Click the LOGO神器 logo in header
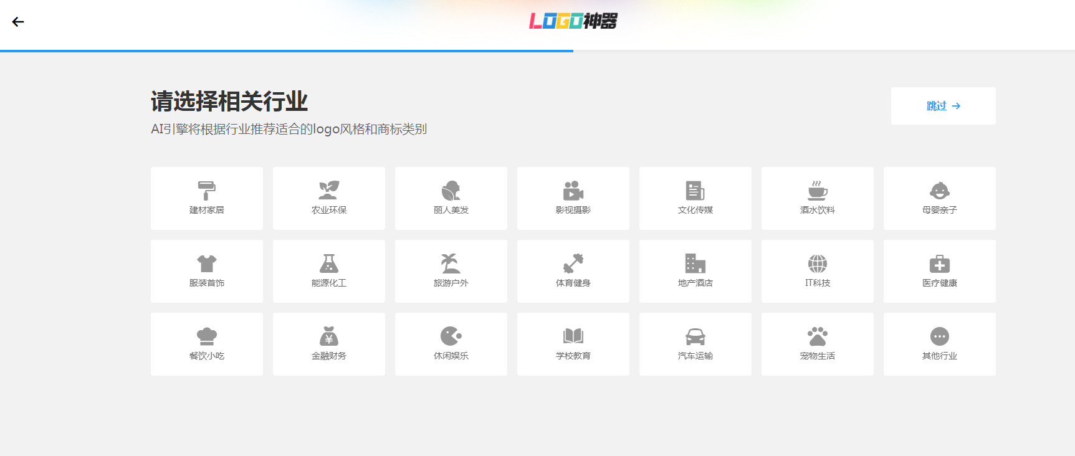This screenshot has width=1075, height=456. point(573,21)
